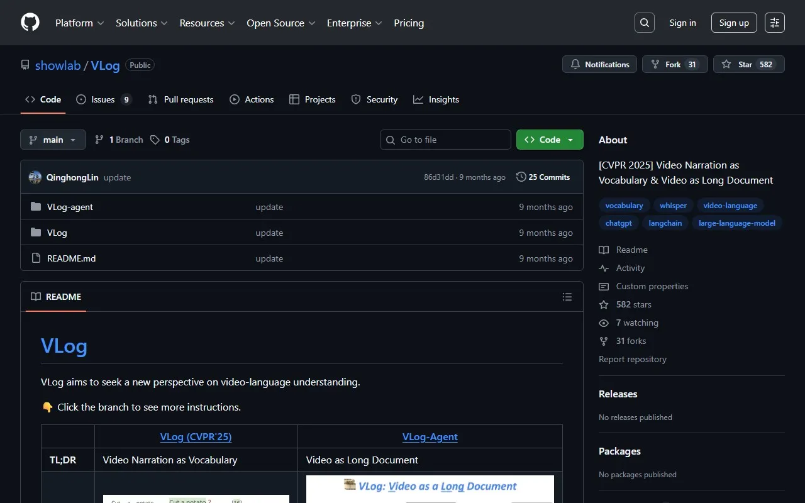
Task: Click the commit history clock icon
Action: pos(521,177)
